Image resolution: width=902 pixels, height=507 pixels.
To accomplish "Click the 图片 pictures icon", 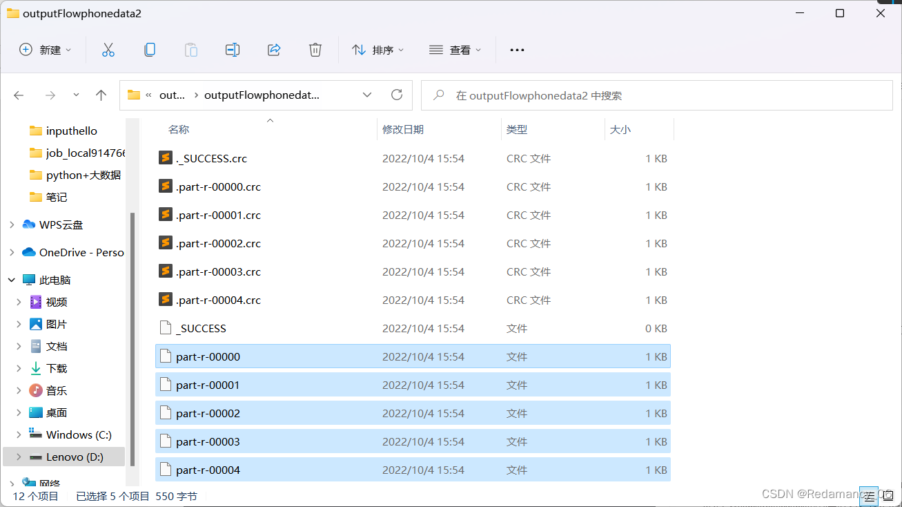I will [36, 324].
